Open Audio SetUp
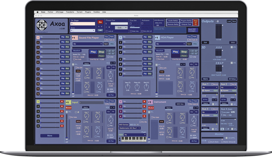 (173, 21)
